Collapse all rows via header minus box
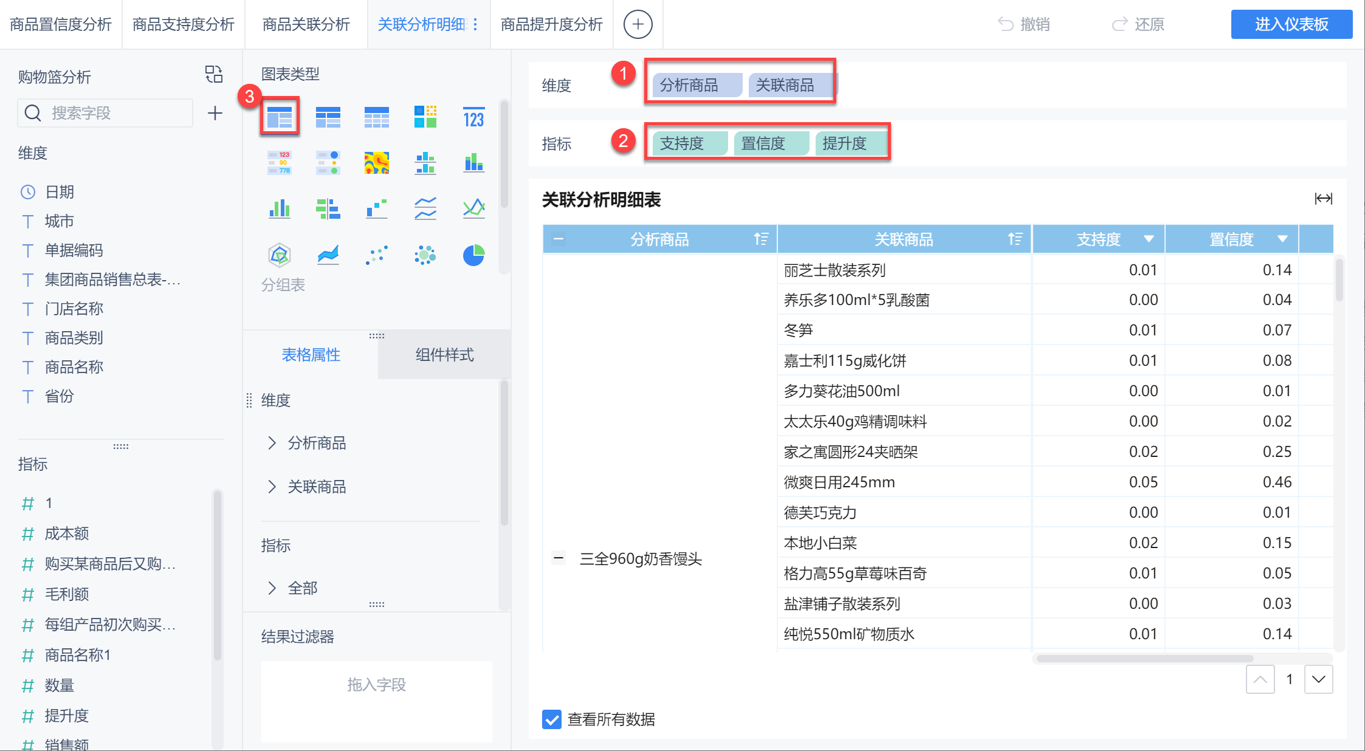Image resolution: width=1365 pixels, height=751 pixels. [559, 239]
